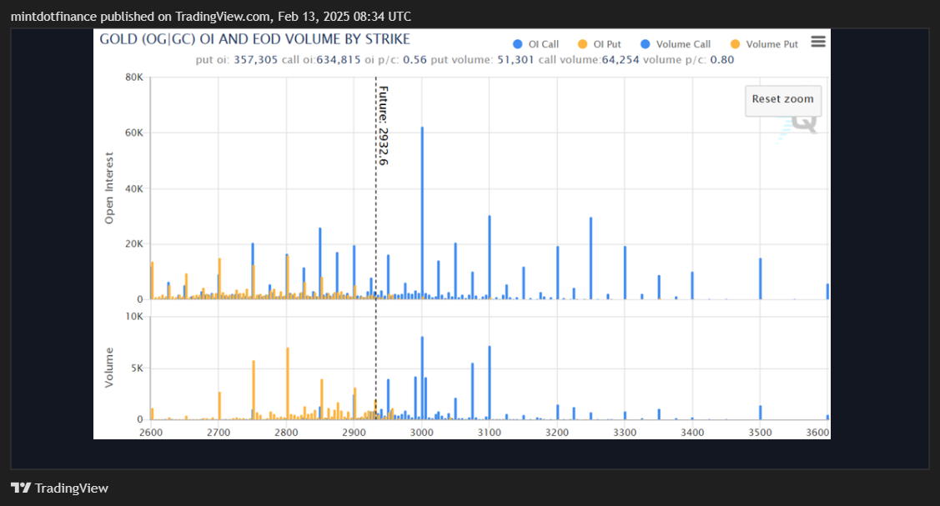Click the blue Volume Call legend dot

pos(645,44)
